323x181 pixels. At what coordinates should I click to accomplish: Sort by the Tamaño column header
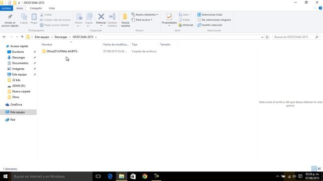(168, 44)
